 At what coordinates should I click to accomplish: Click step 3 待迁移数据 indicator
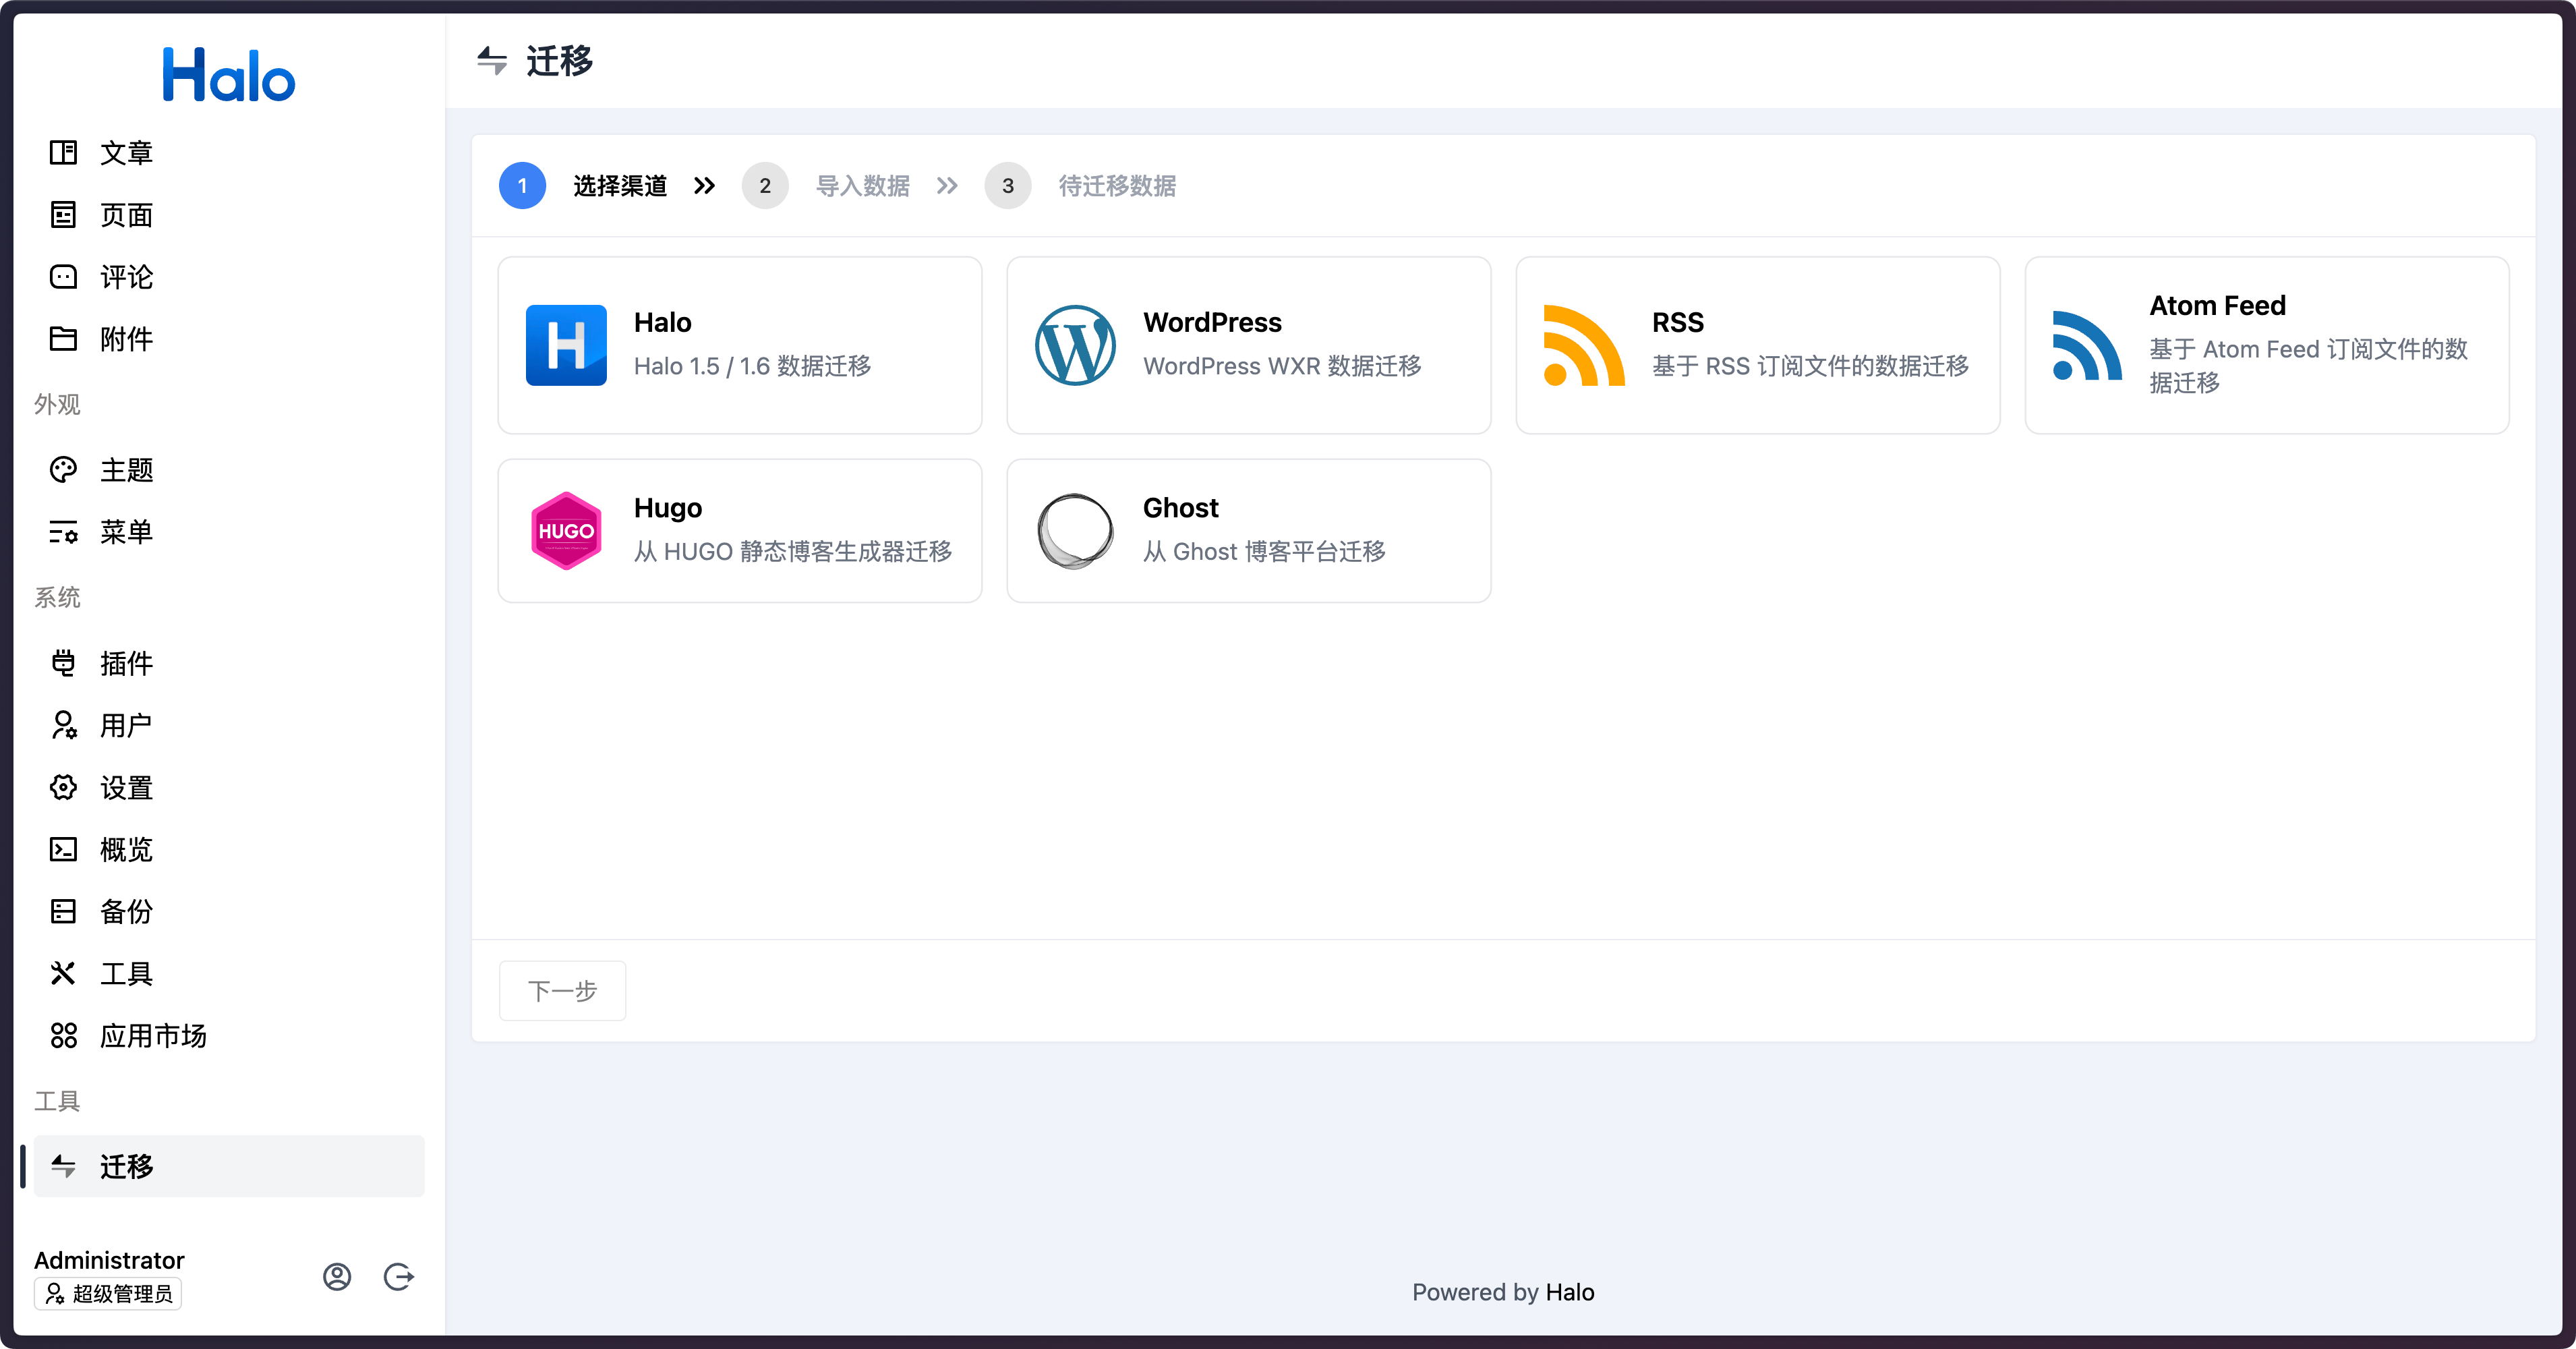pos(1008,186)
